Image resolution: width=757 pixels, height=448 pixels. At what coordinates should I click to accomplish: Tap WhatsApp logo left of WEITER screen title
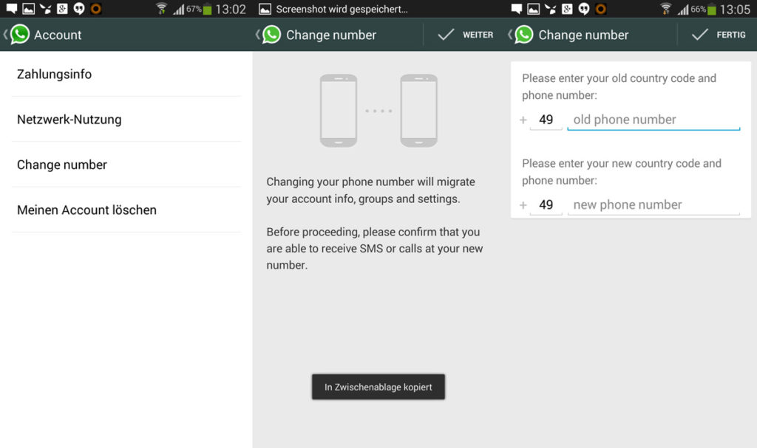[272, 35]
